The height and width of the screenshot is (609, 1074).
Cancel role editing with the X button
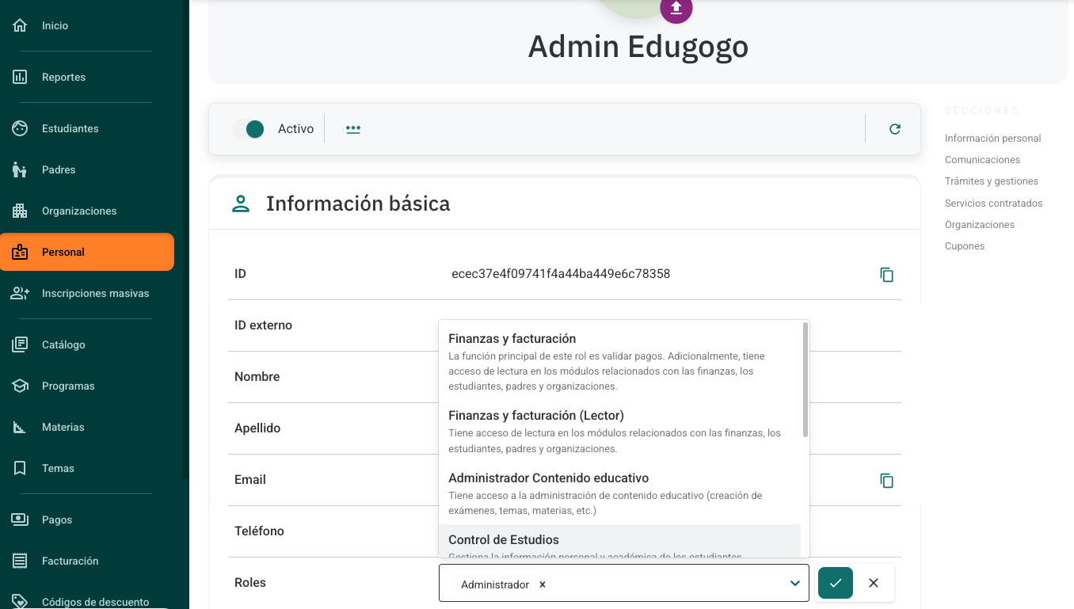pos(874,583)
